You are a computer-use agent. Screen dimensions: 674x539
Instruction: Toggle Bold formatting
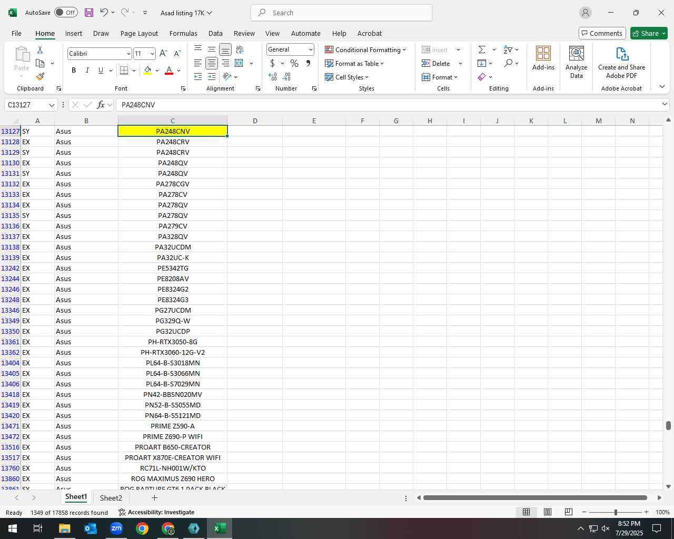tap(74, 70)
